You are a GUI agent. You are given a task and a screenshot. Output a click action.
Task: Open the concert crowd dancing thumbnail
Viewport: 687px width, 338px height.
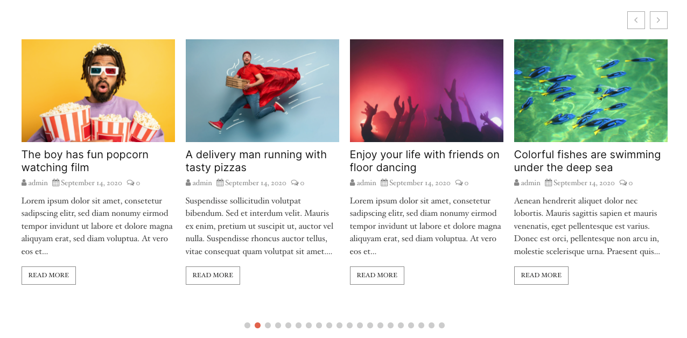[x=426, y=90]
